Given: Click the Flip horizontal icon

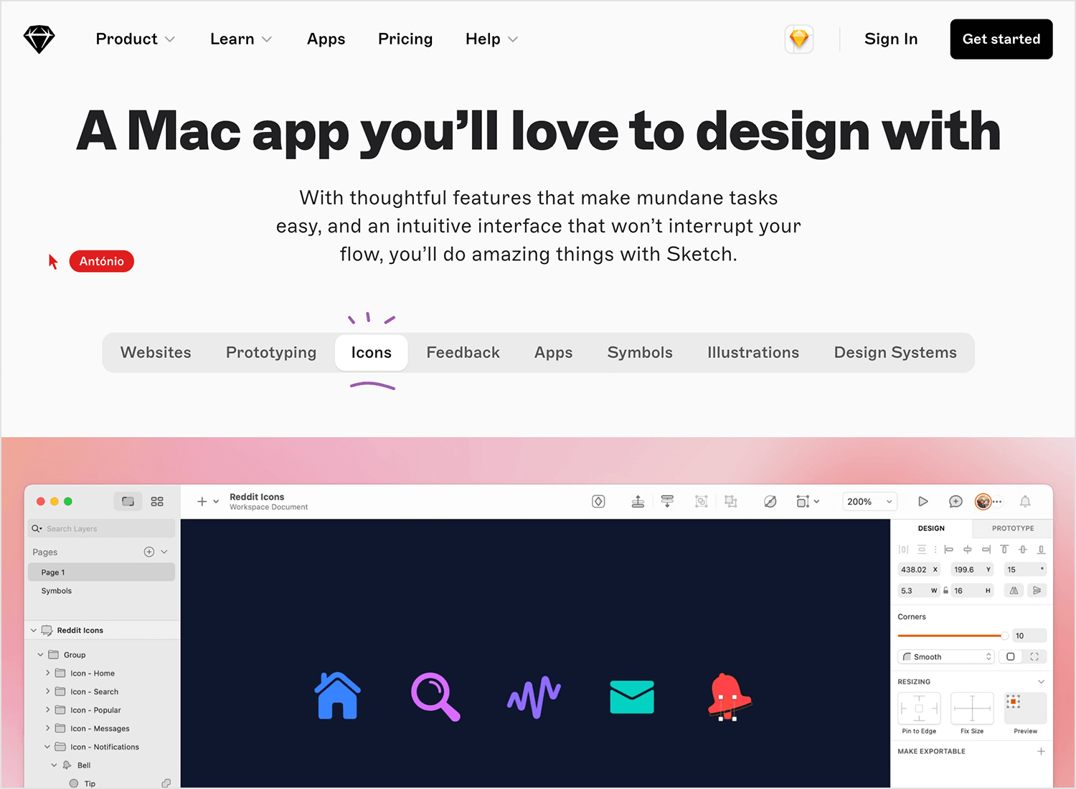Looking at the screenshot, I should [1014, 590].
